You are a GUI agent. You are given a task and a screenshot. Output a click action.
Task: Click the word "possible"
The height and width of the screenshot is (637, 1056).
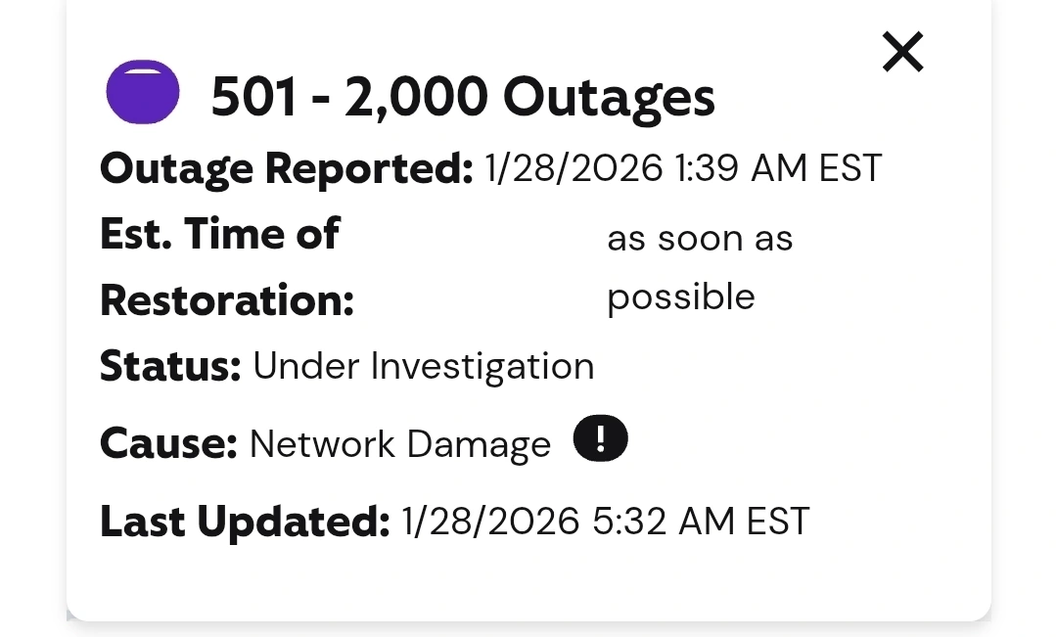click(x=681, y=296)
